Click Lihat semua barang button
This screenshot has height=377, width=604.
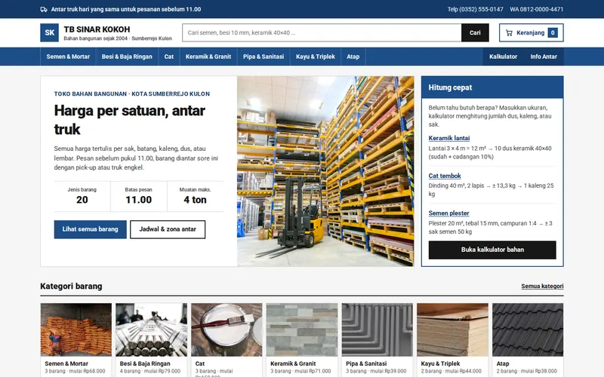click(x=90, y=229)
